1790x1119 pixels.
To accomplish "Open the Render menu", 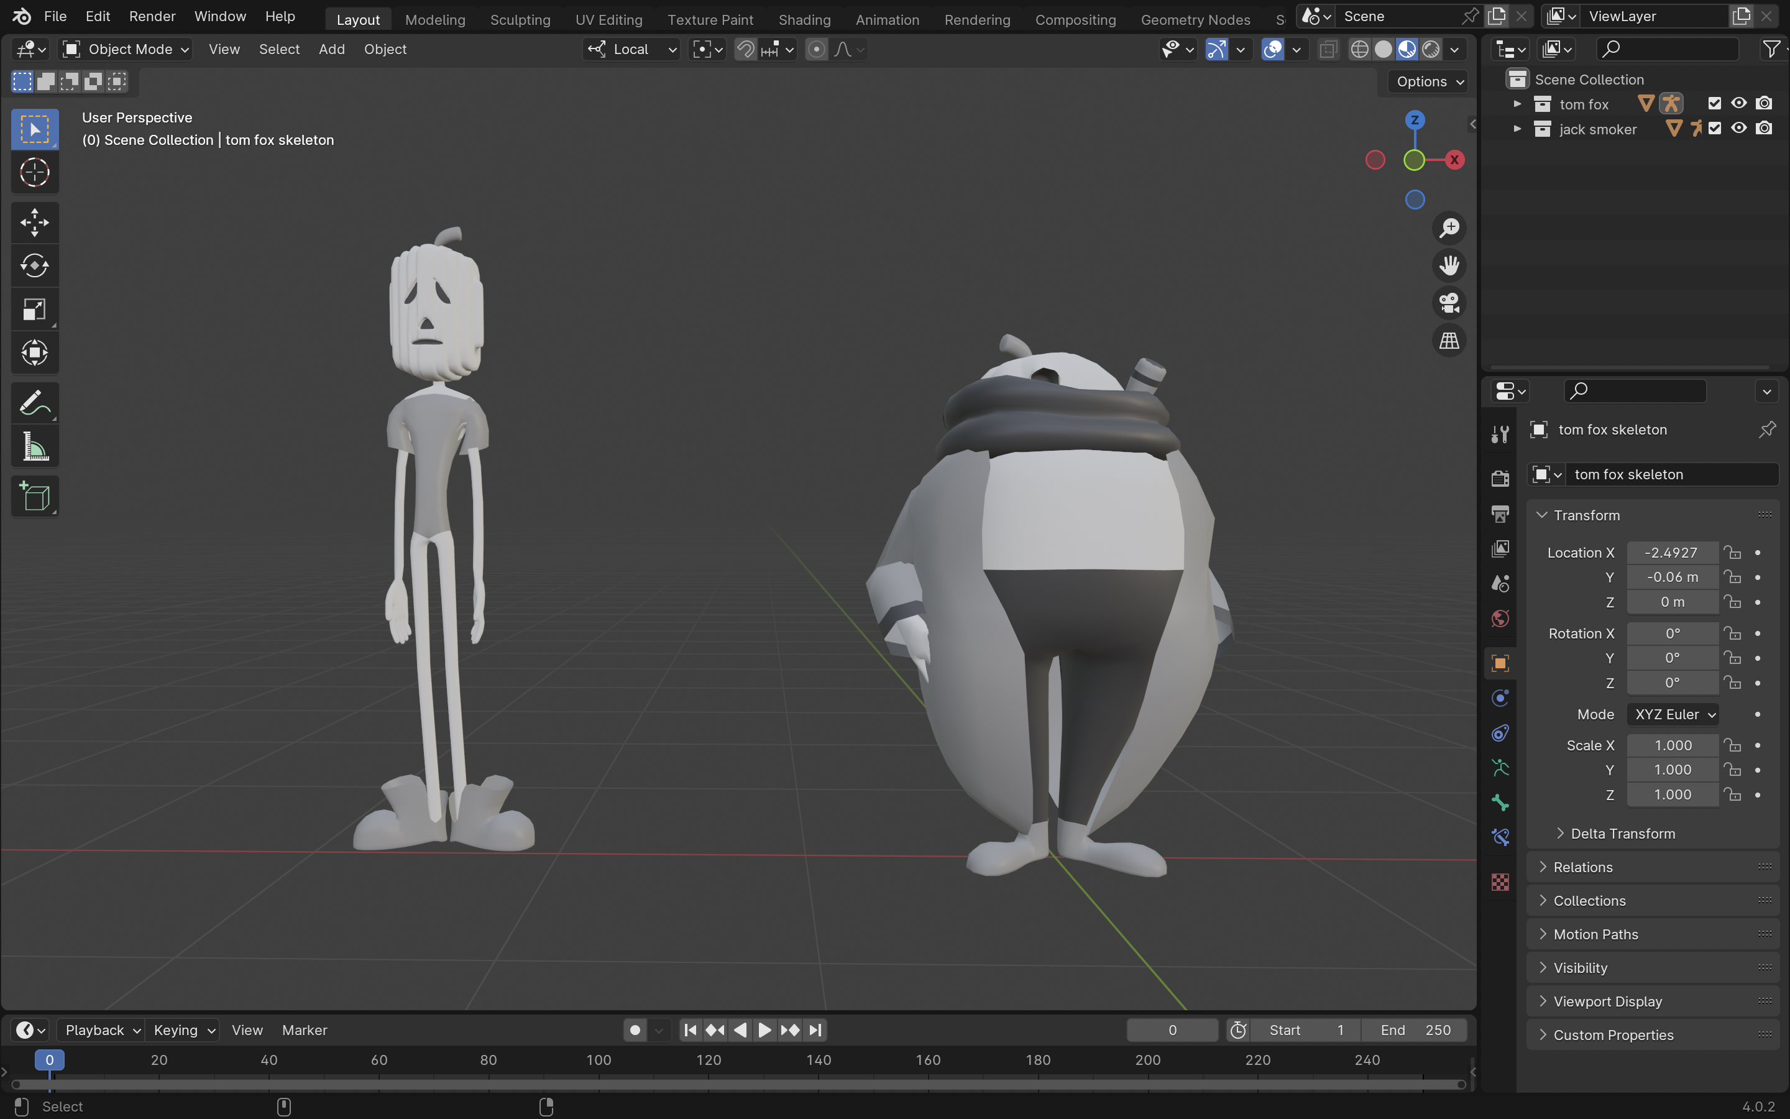I will click(152, 16).
